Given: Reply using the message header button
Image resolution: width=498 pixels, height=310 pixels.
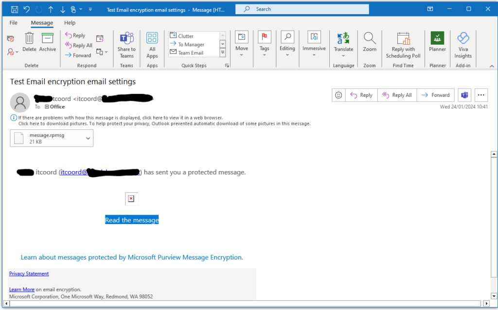Looking at the screenshot, I should click(x=361, y=95).
